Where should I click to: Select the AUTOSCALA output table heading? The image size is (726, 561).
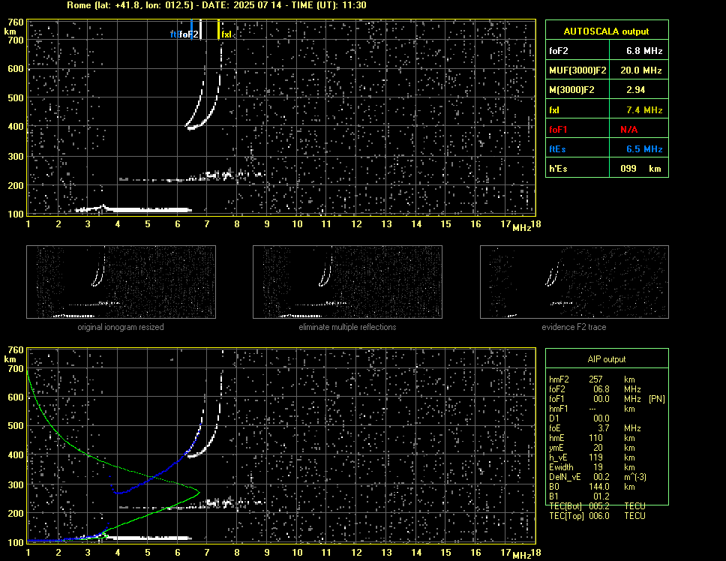(606, 31)
